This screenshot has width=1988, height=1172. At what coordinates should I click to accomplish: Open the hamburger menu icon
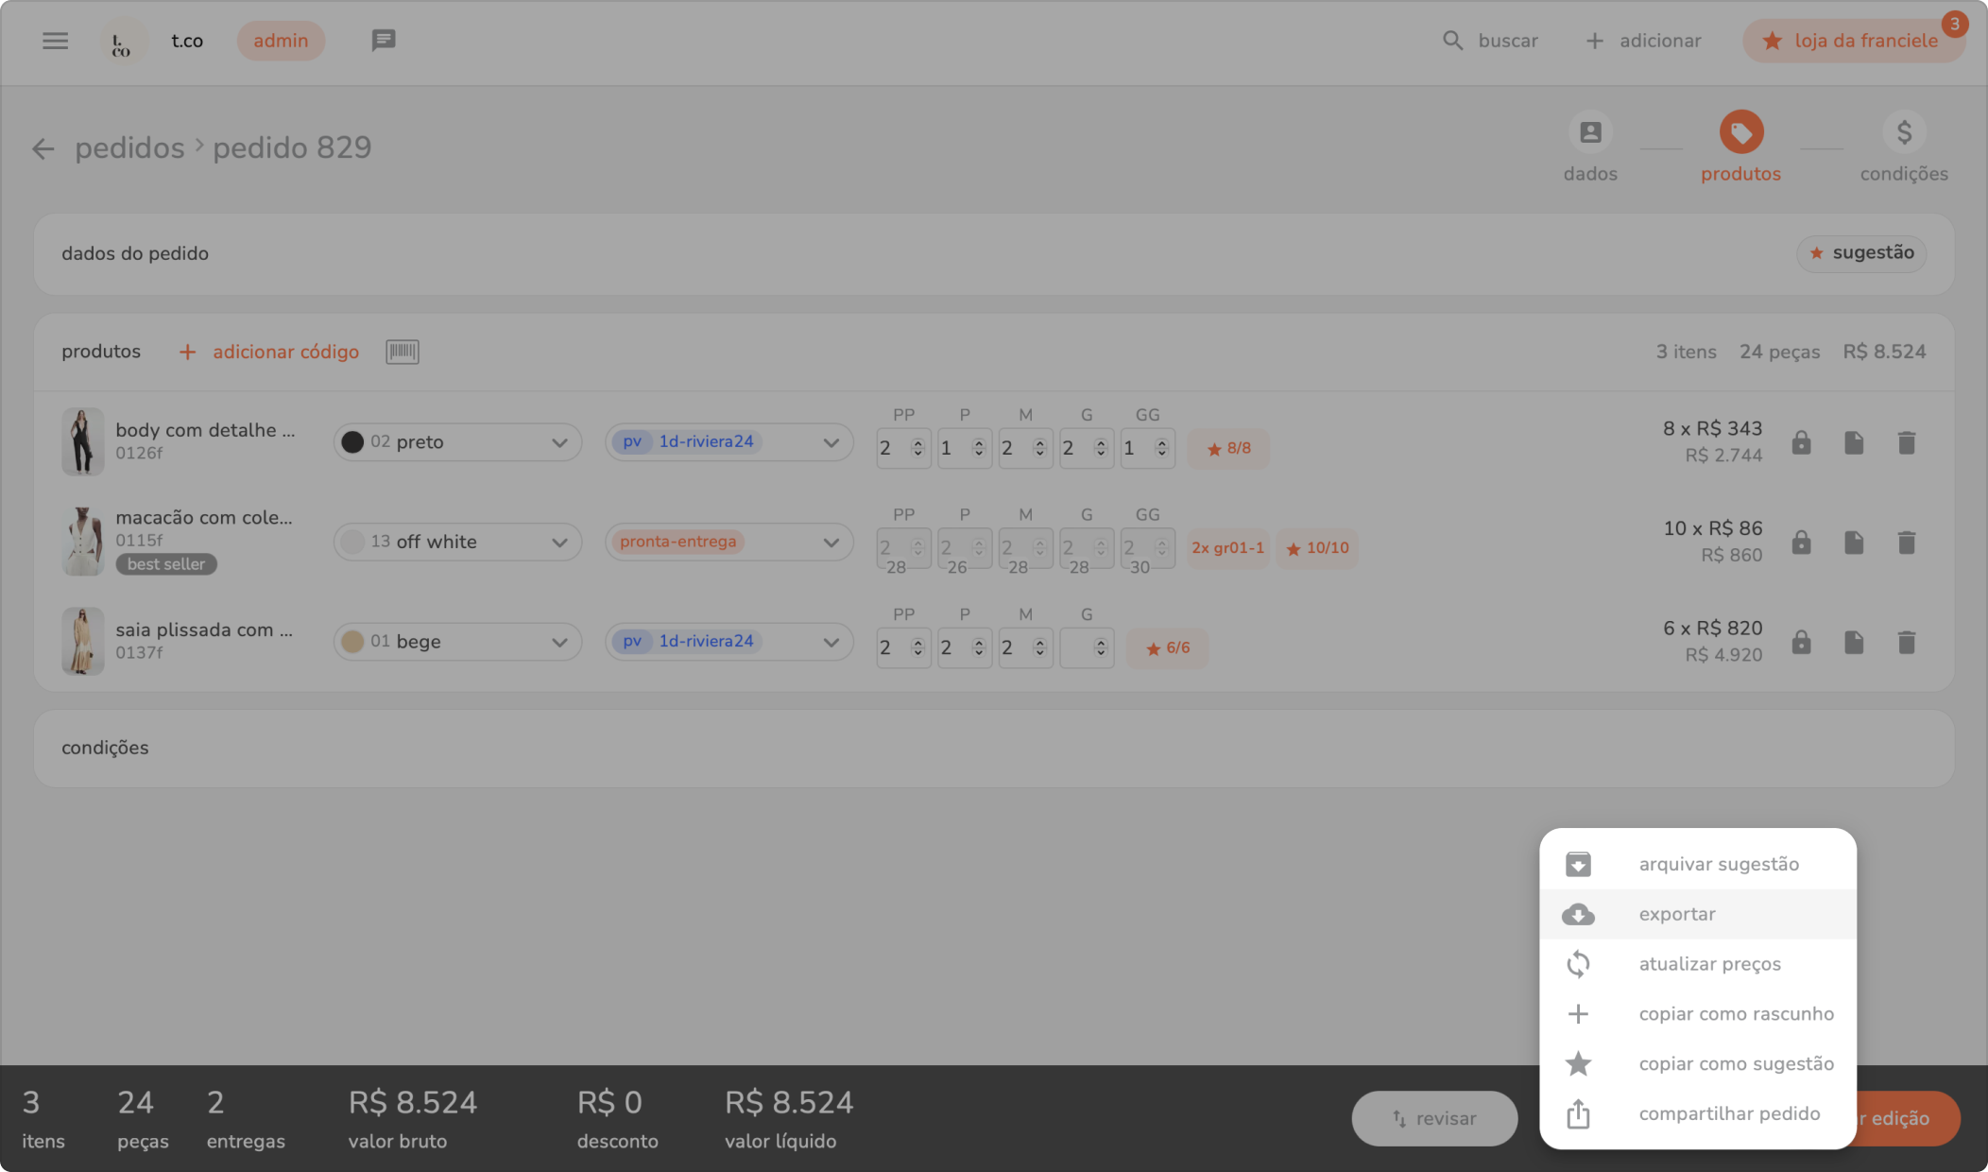(55, 41)
